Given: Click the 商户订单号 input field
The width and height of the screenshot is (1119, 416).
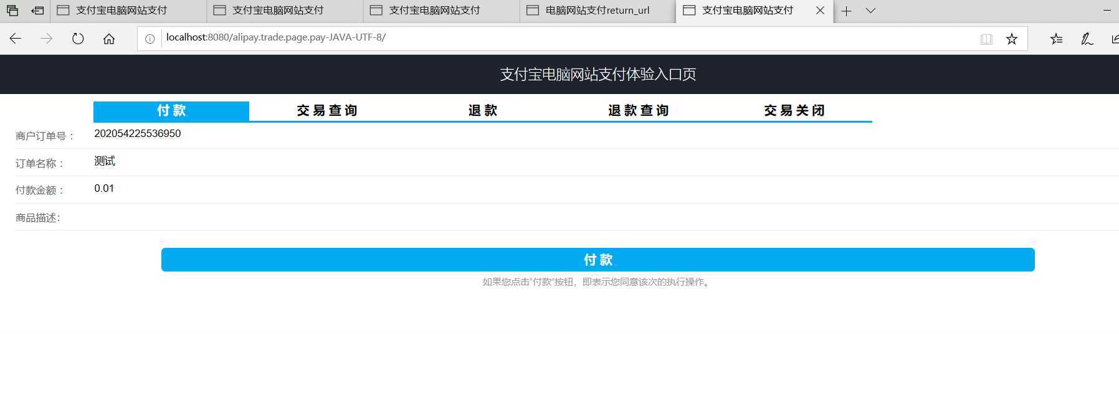Looking at the screenshot, I should pyautogui.click(x=606, y=134).
